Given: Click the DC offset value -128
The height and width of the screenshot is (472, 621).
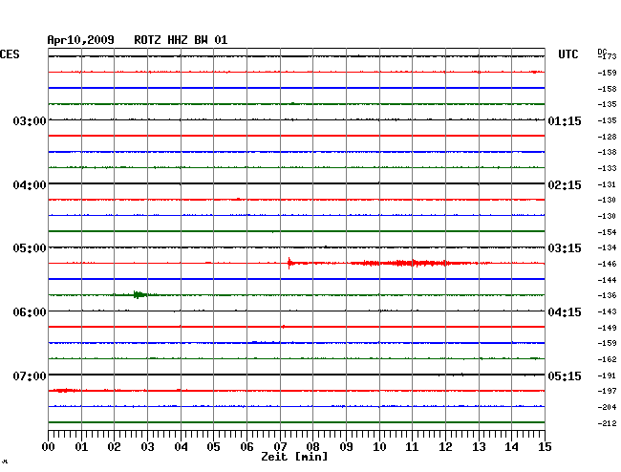Looking at the screenshot, I should 608,137.
